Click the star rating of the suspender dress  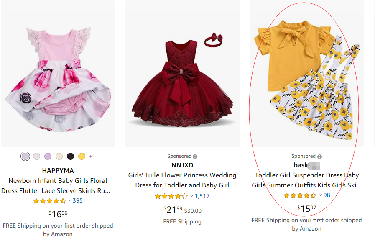pyautogui.click(x=300, y=195)
